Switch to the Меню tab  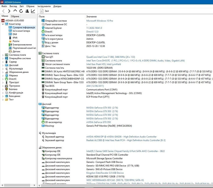click(x=5, y=16)
